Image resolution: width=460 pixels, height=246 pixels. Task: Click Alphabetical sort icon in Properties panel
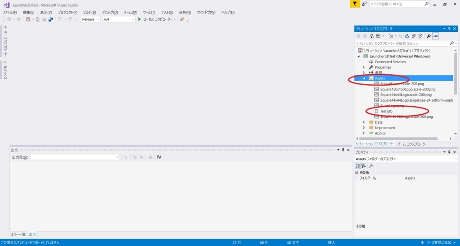364,166
